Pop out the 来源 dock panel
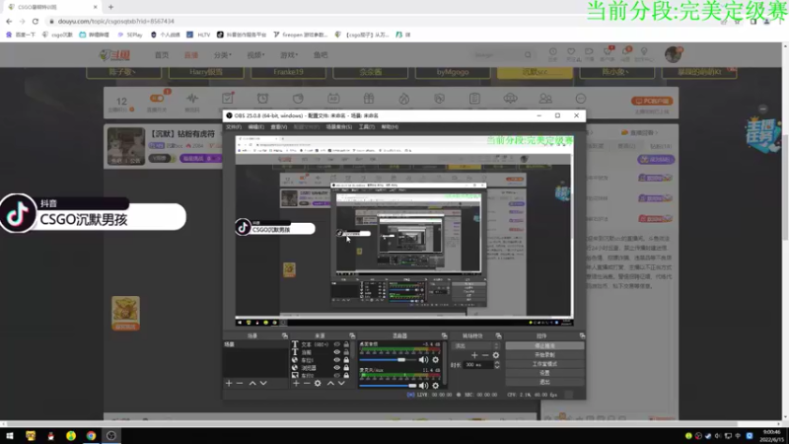 (352, 335)
